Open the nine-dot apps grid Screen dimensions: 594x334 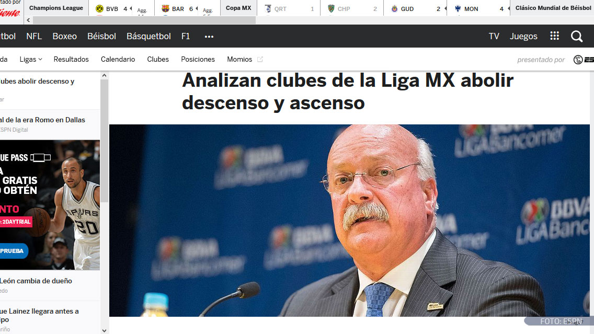click(555, 36)
